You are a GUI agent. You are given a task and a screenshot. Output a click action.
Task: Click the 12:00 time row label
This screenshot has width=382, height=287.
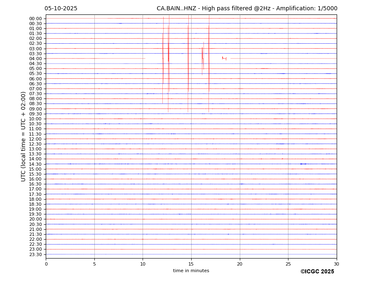[35, 139]
